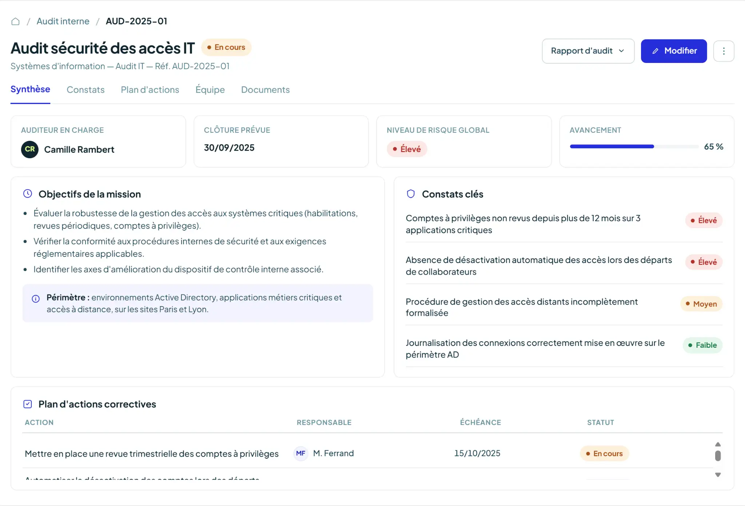
Task: Click the STATUT column header
Action: point(601,422)
